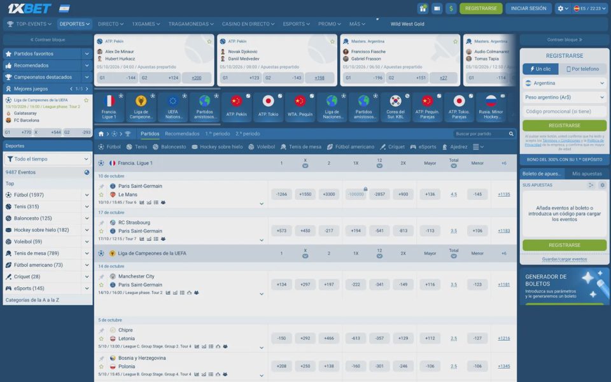The width and height of the screenshot is (611, 382).
Task: Click the pie chart icon beside 9487 Eventos
Action: coord(87,173)
